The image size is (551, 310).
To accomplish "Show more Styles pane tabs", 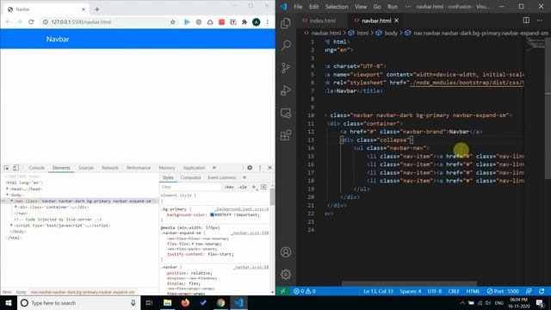I will point(245,177).
